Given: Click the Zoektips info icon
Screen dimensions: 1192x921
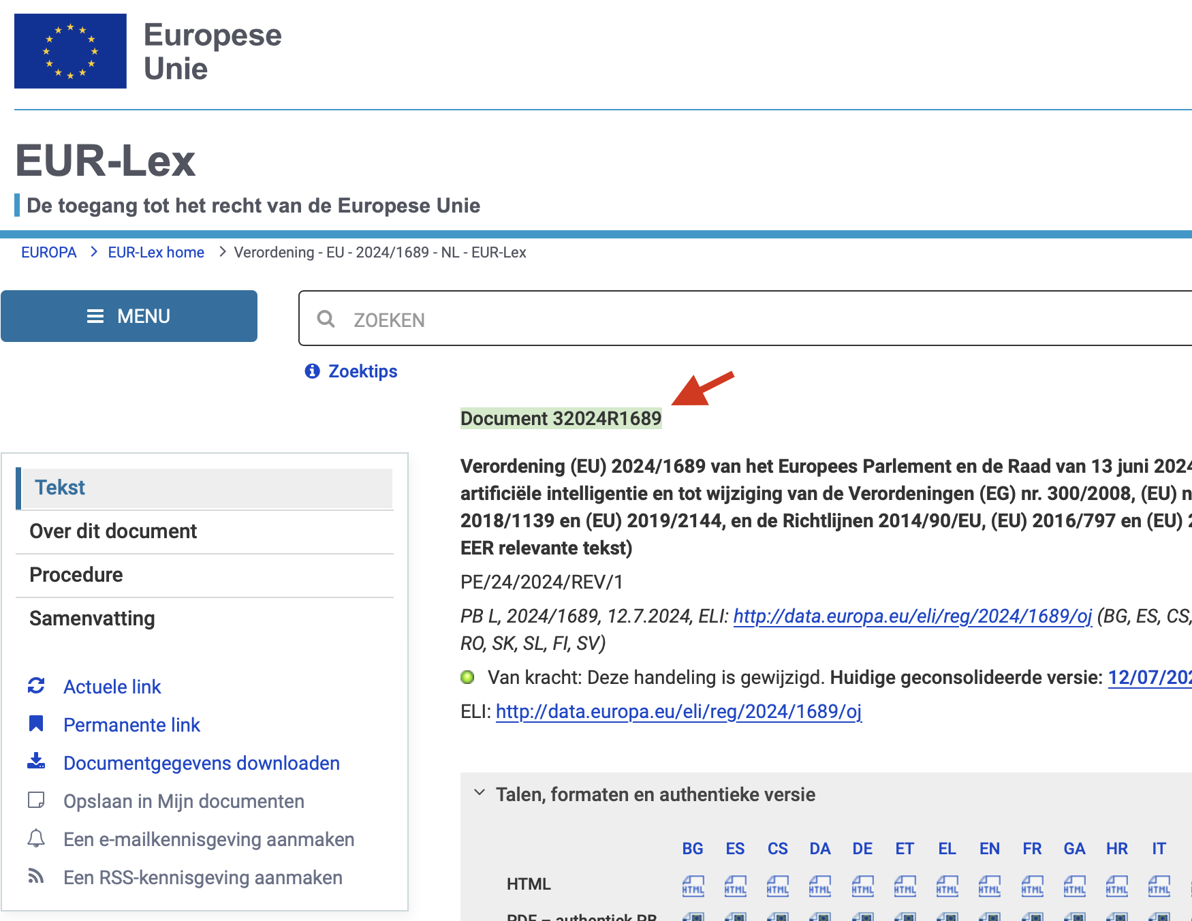Looking at the screenshot, I should [x=312, y=371].
